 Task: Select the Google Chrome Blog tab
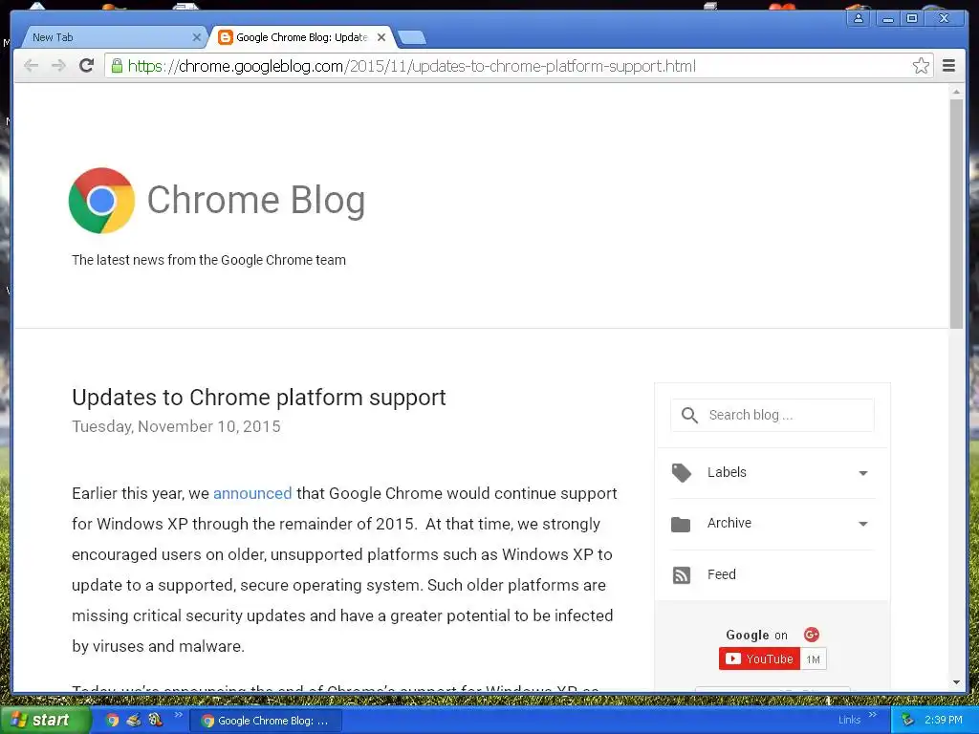point(301,37)
